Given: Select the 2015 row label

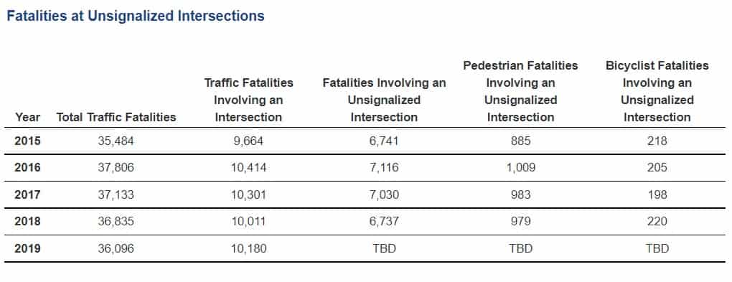Looking at the screenshot, I should click(x=27, y=141).
